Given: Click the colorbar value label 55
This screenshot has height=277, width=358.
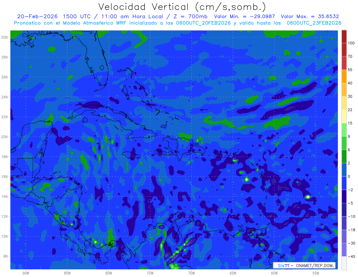Looking at the screenshot, I should [x=350, y=70].
